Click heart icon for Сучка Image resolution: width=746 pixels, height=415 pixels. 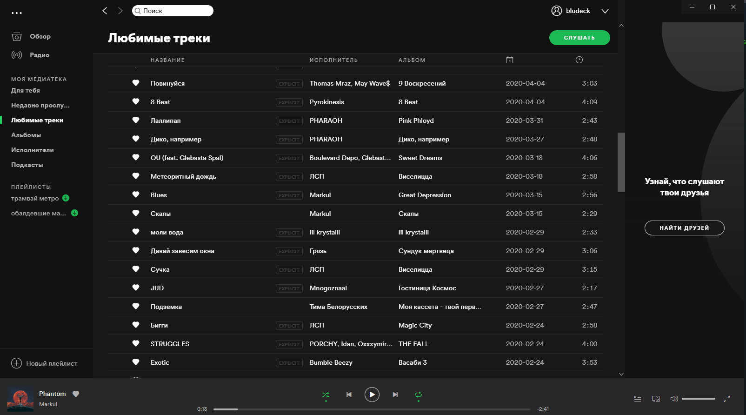pyautogui.click(x=136, y=269)
